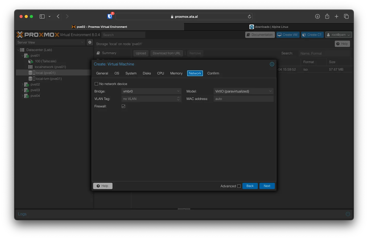Switch to the Disks tab

[147, 73]
